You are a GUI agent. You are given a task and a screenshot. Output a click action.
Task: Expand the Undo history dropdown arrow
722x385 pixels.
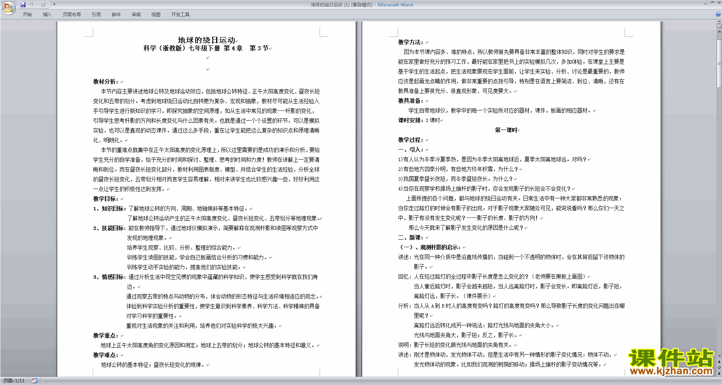(x=36, y=5)
